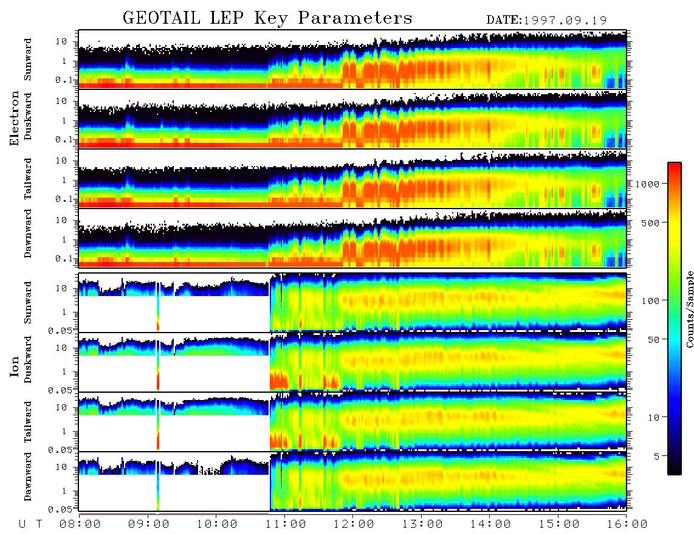This screenshot has width=694, height=535.
Task: Select the Electron Duskward spectrogram panel
Action: click(352, 119)
